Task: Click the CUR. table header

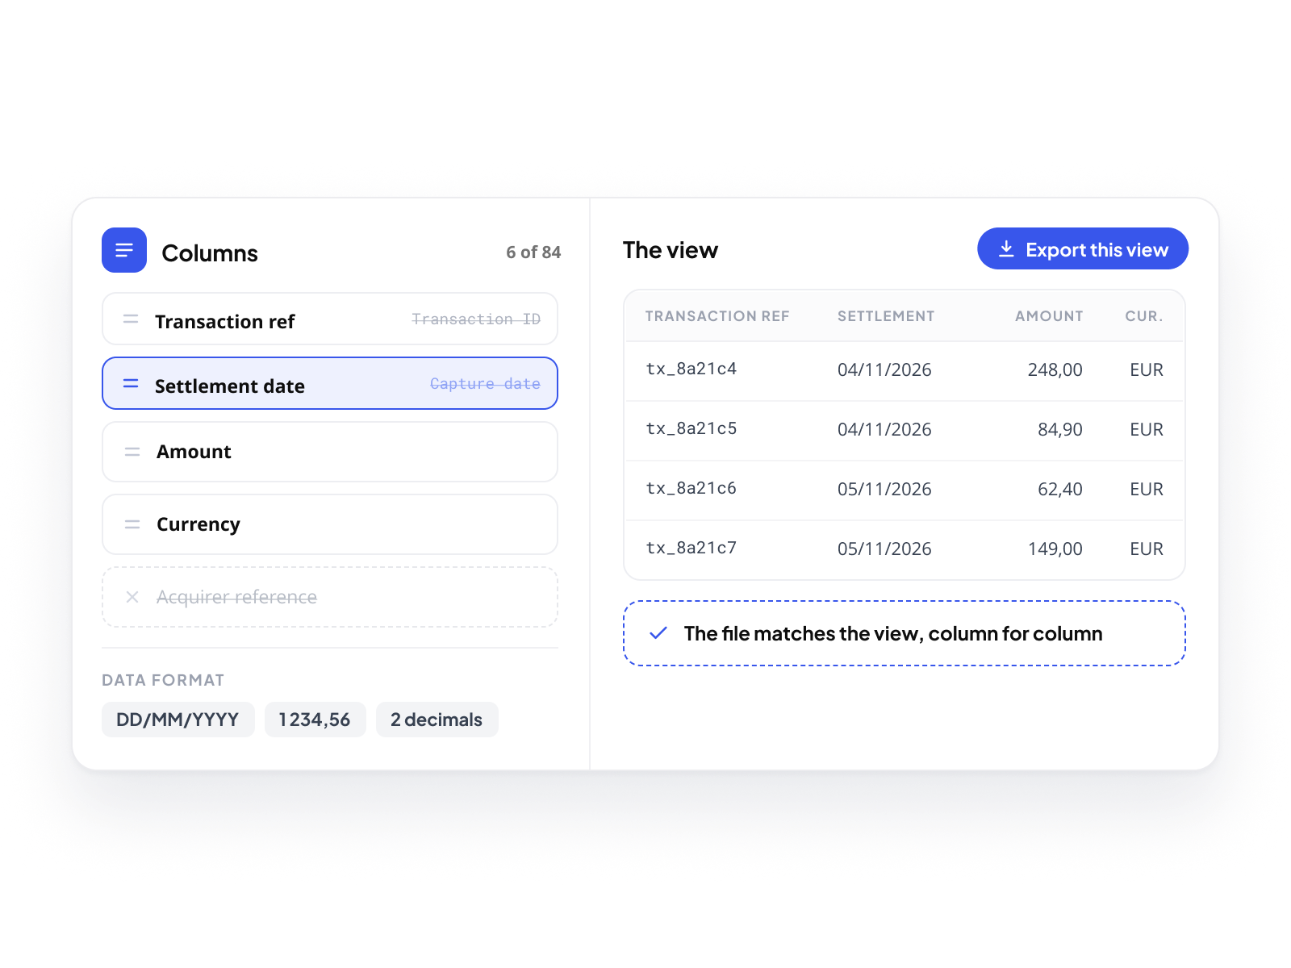Action: click(x=1144, y=316)
